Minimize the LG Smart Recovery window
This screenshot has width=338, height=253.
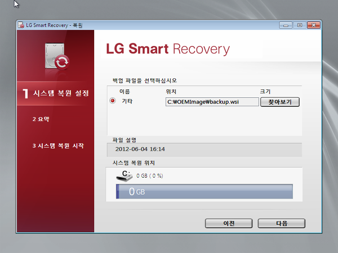[x=286, y=25]
